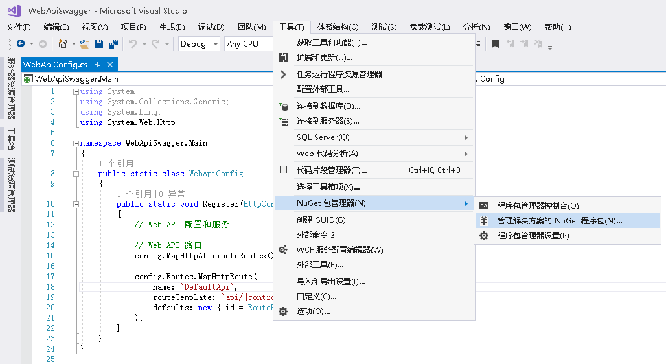
Task: Collapse the Register method block
Action: coord(76,204)
